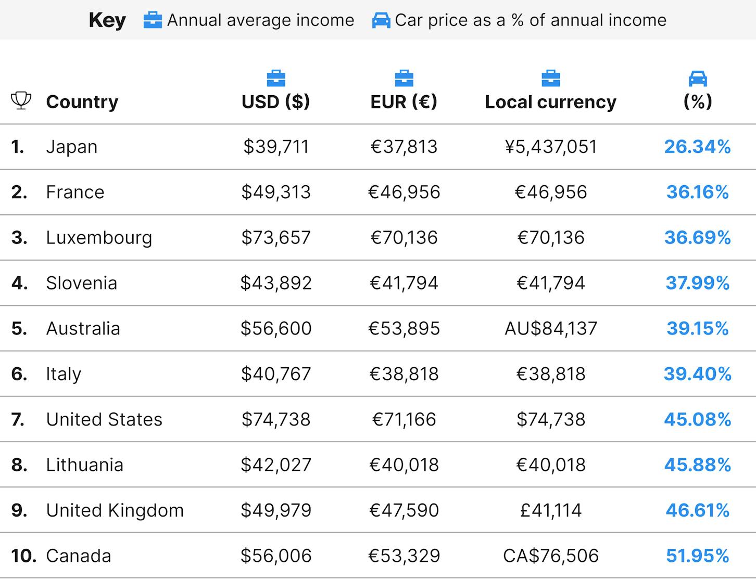Click the briefcase icon above USD ($)
Screen dimensions: 756x580
[276, 79]
